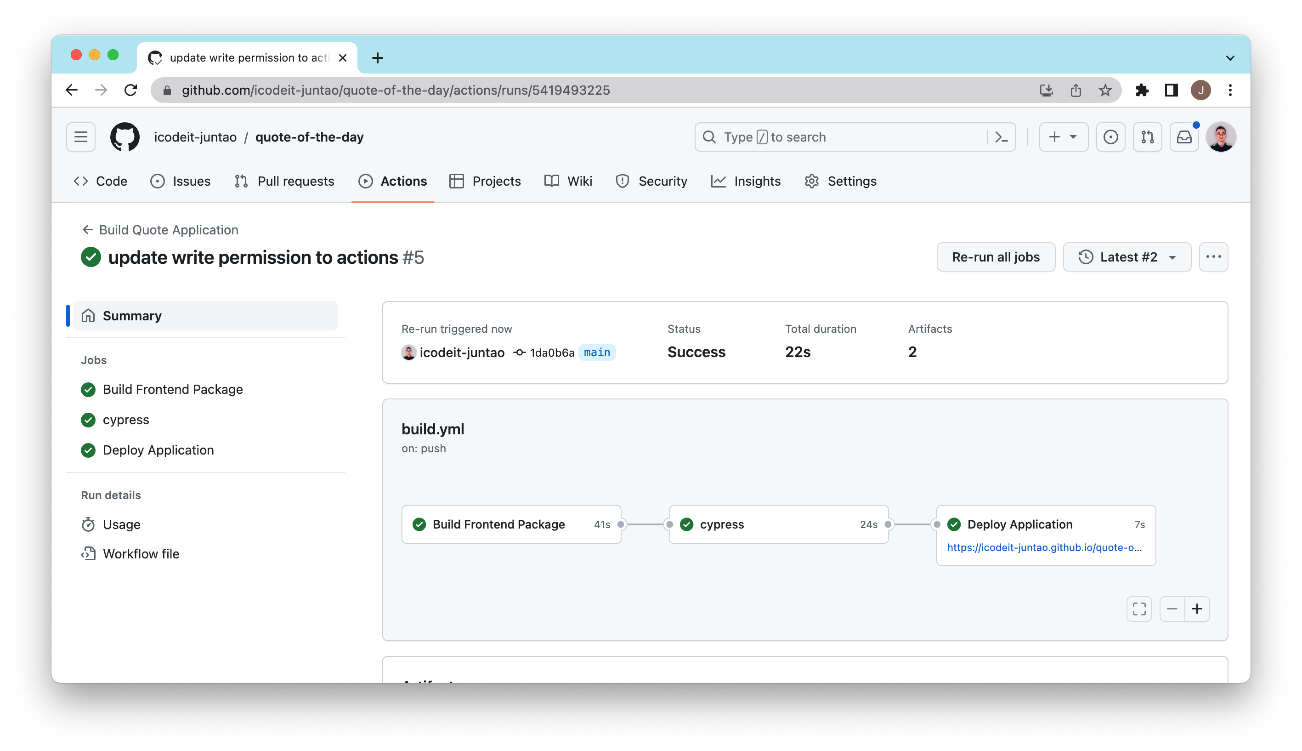Open the issues icon in header

pos(1110,137)
